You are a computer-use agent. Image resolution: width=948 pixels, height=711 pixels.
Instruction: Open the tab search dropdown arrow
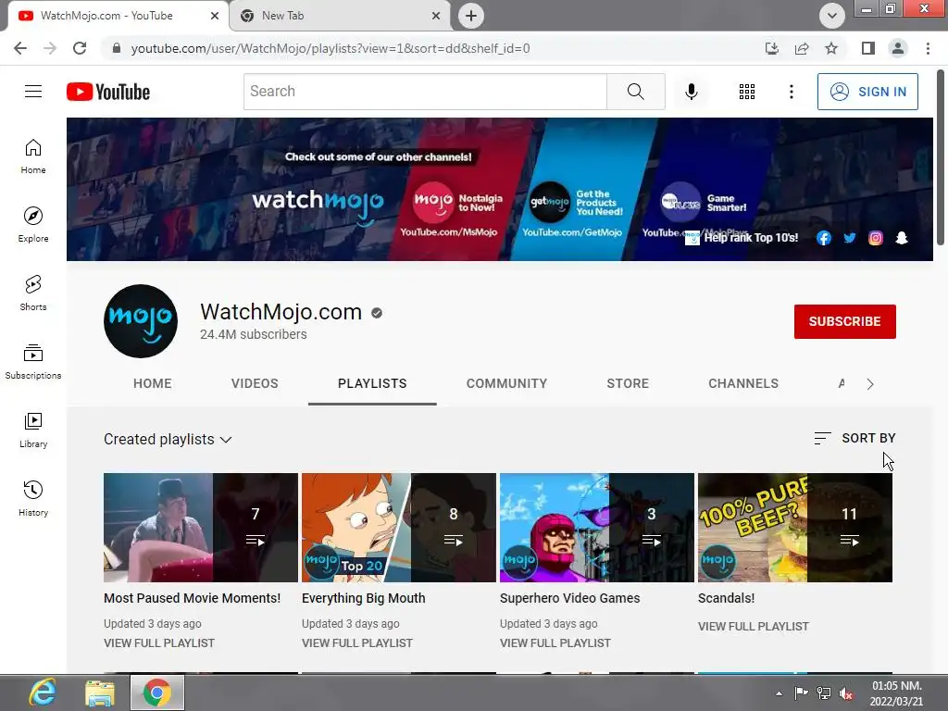pos(832,16)
